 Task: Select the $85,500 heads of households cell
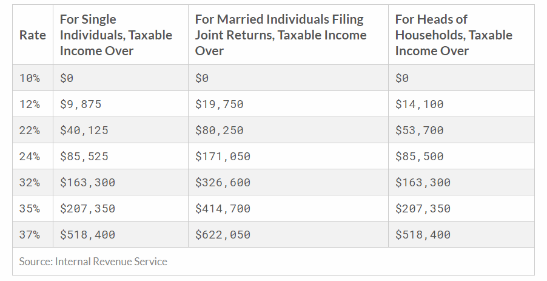419,156
